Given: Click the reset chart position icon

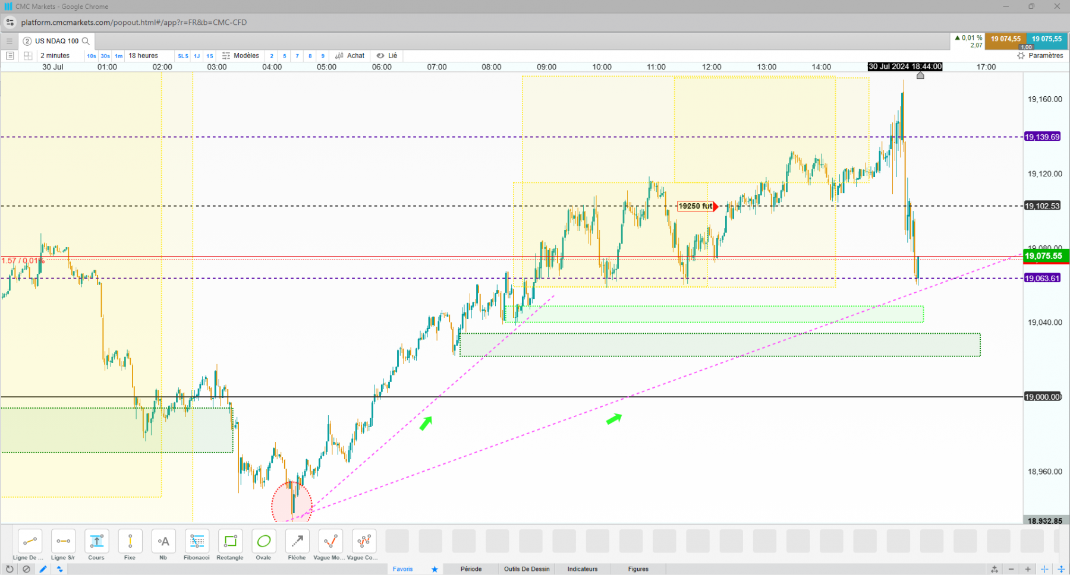Looking at the screenshot, I should click(995, 569).
